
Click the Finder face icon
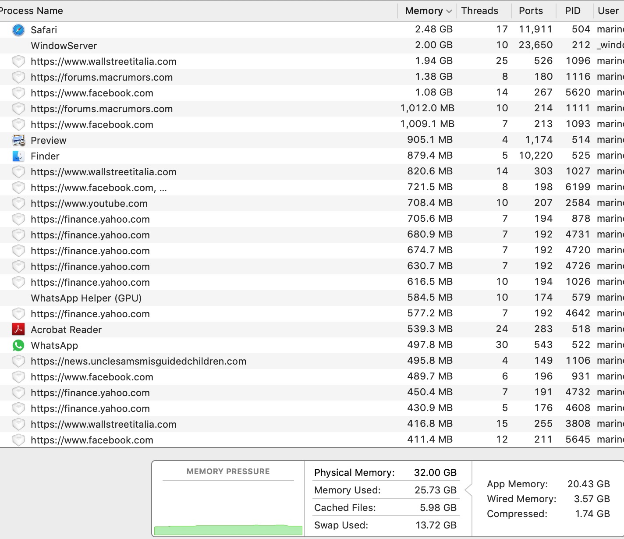coord(18,156)
